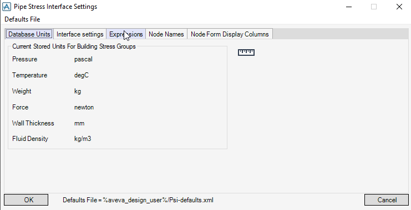Click the Fluid Density label
Screen dimensions: 411x210
(30, 139)
